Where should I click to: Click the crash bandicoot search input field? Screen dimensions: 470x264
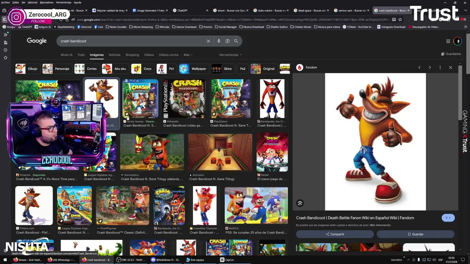(x=132, y=41)
